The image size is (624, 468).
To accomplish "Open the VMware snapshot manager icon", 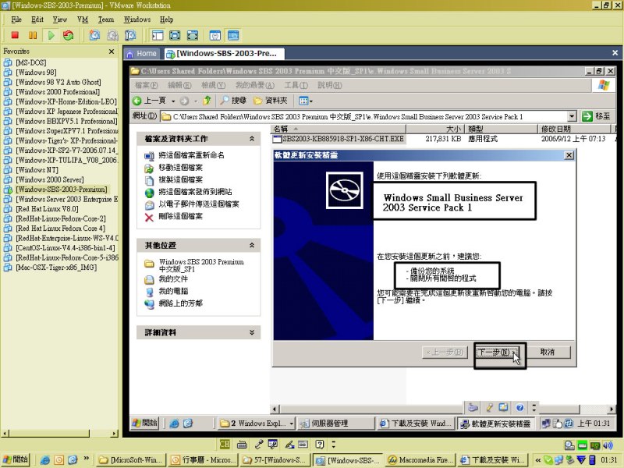I will tap(130, 35).
